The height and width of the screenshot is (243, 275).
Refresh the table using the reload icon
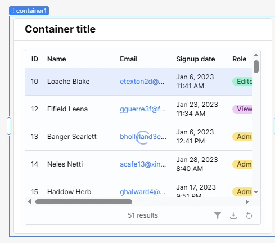coord(249,215)
